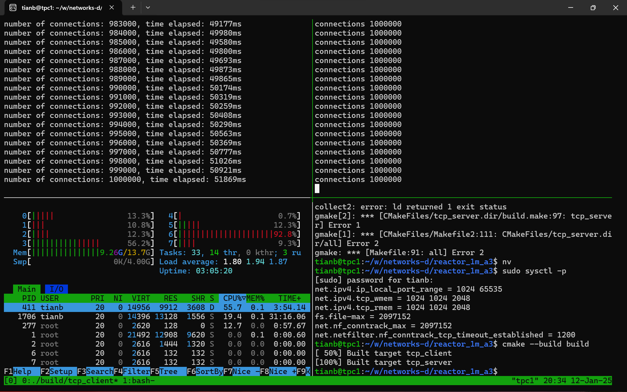Switch to htop I/O tab
The width and height of the screenshot is (627, 392).
click(56, 289)
